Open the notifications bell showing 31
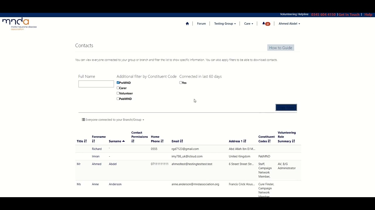 [x=266, y=24]
